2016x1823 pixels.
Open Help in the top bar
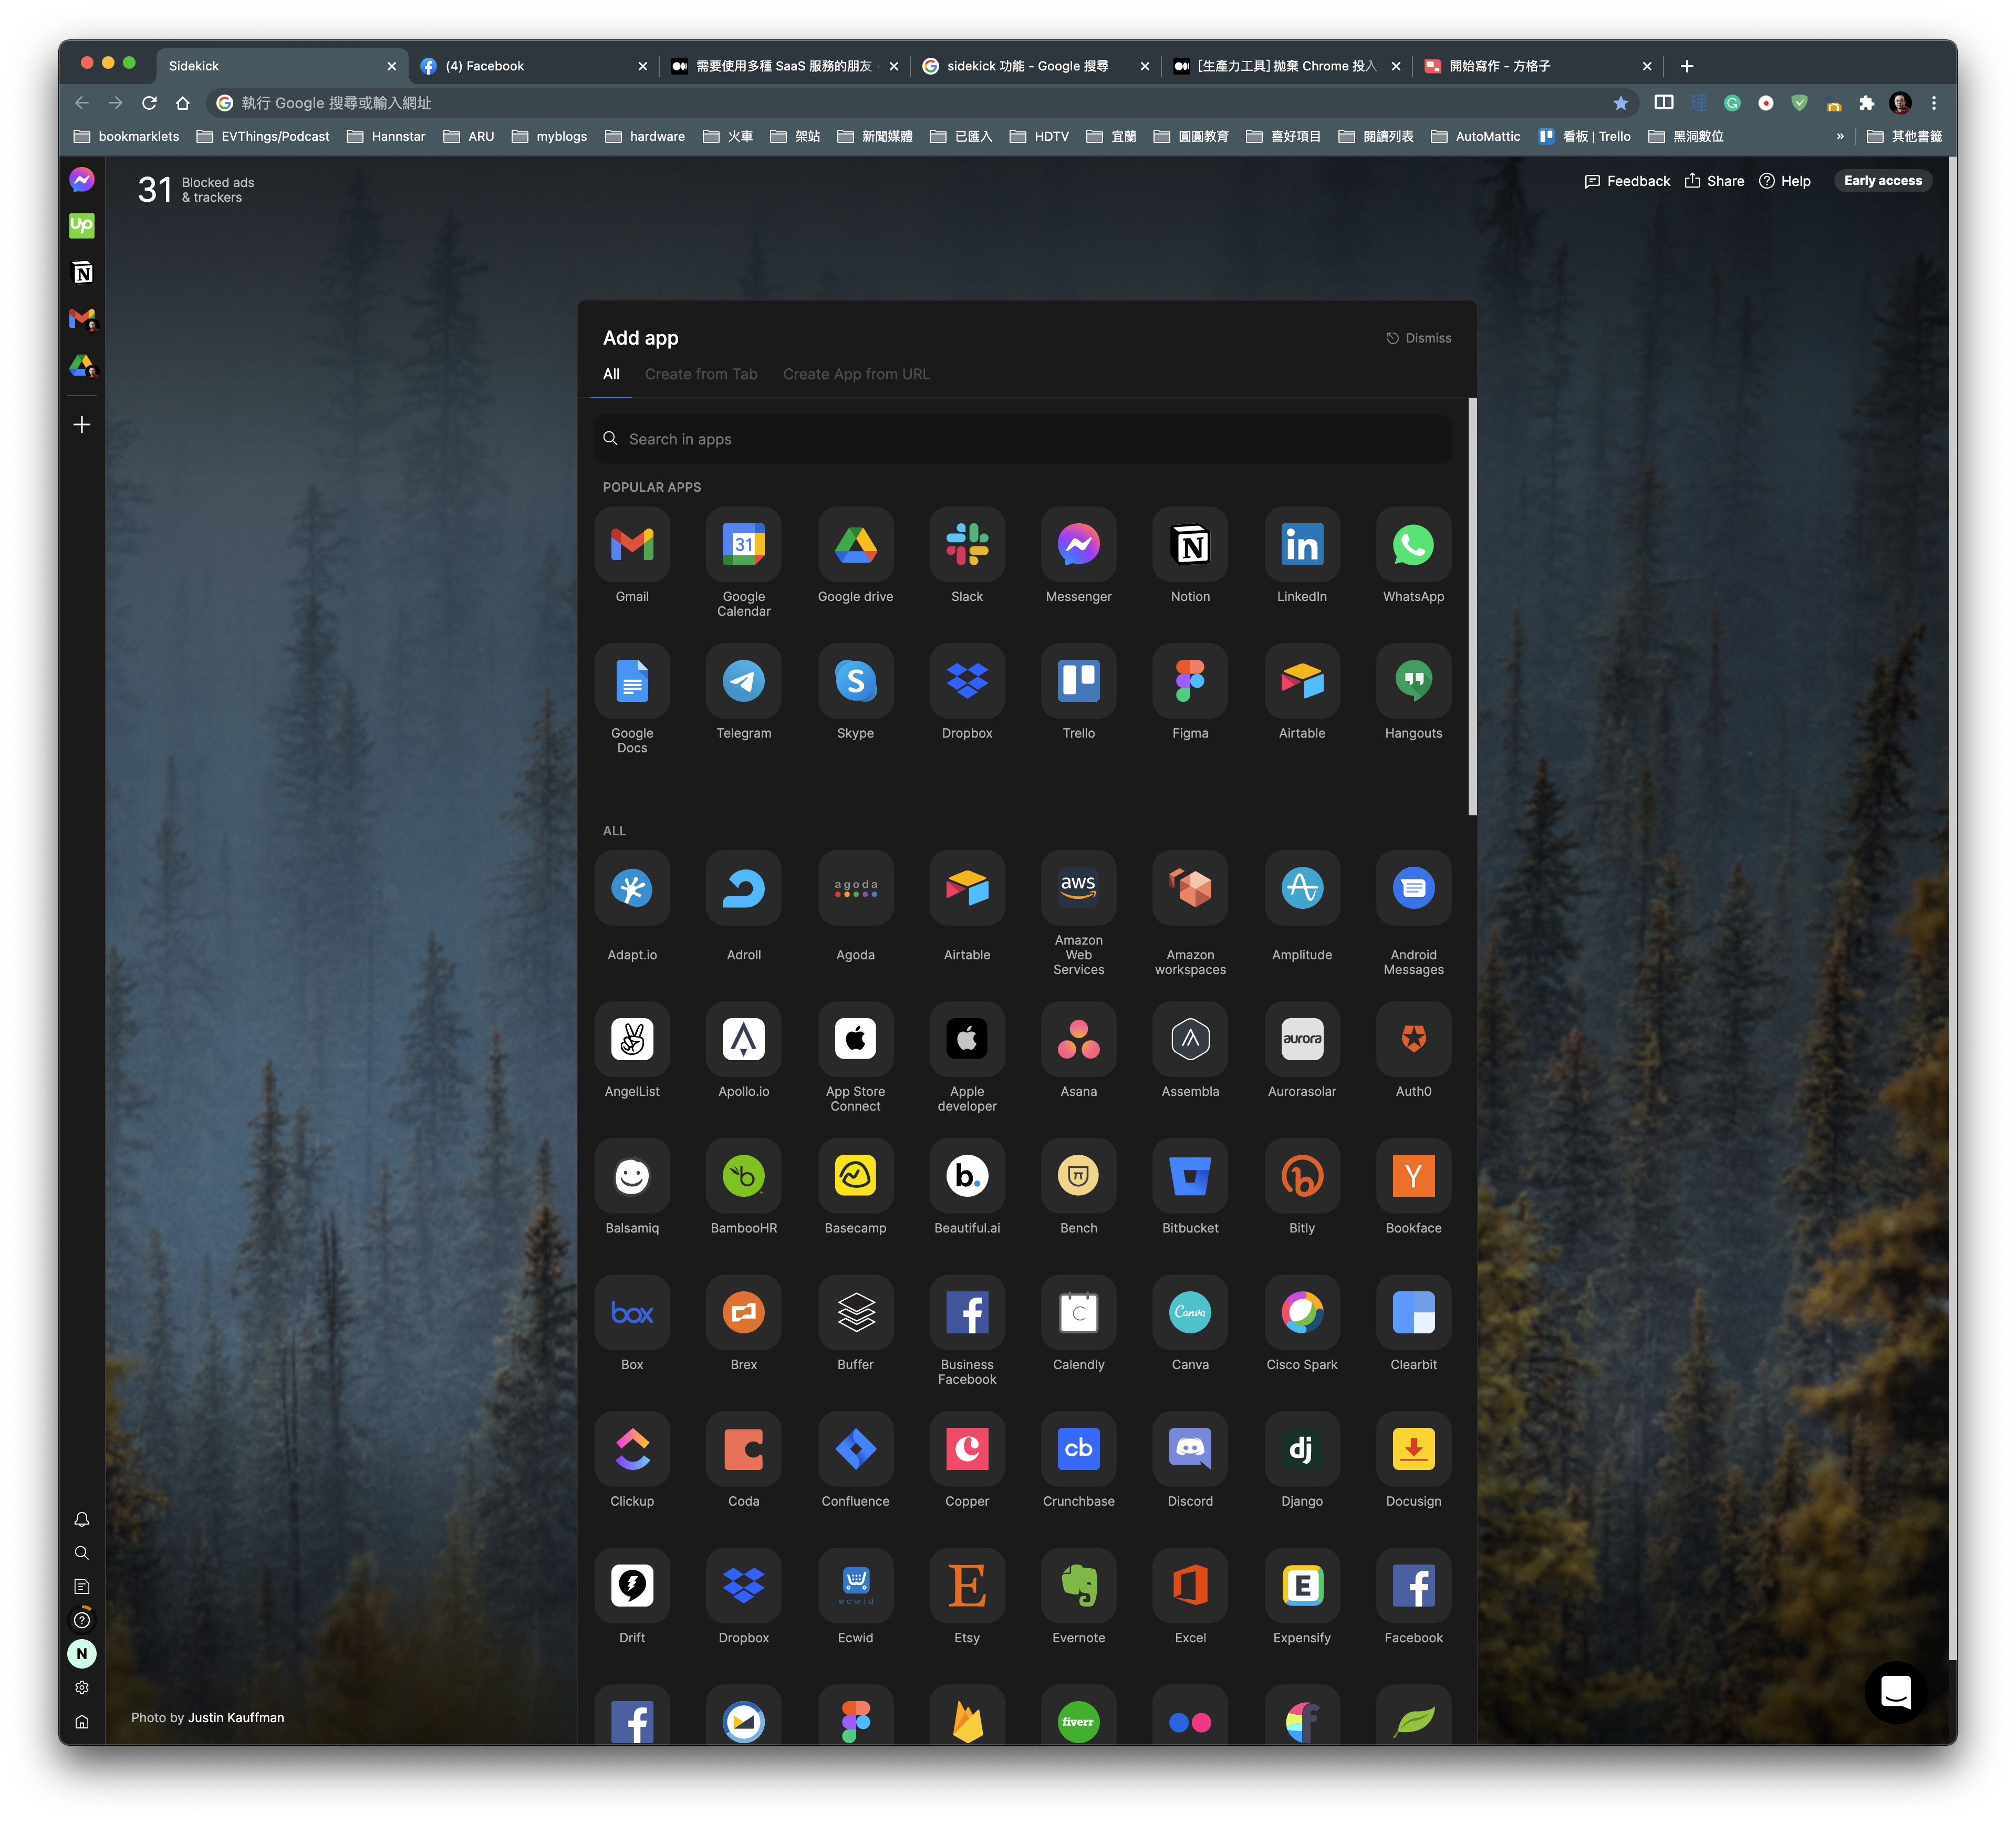tap(1785, 181)
